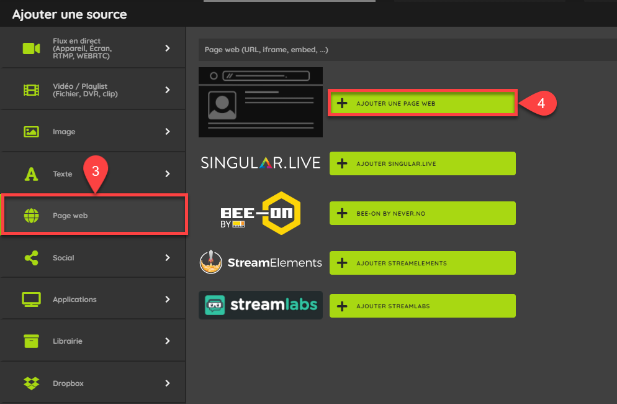Add a web page with Ajouter une page web

pos(423,103)
